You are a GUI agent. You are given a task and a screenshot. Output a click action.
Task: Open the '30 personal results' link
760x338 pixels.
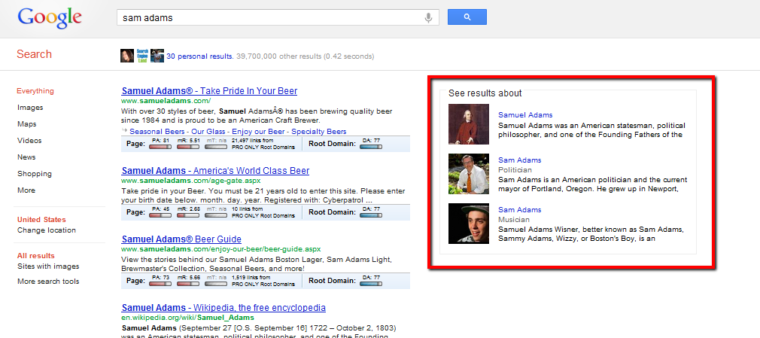click(x=200, y=56)
